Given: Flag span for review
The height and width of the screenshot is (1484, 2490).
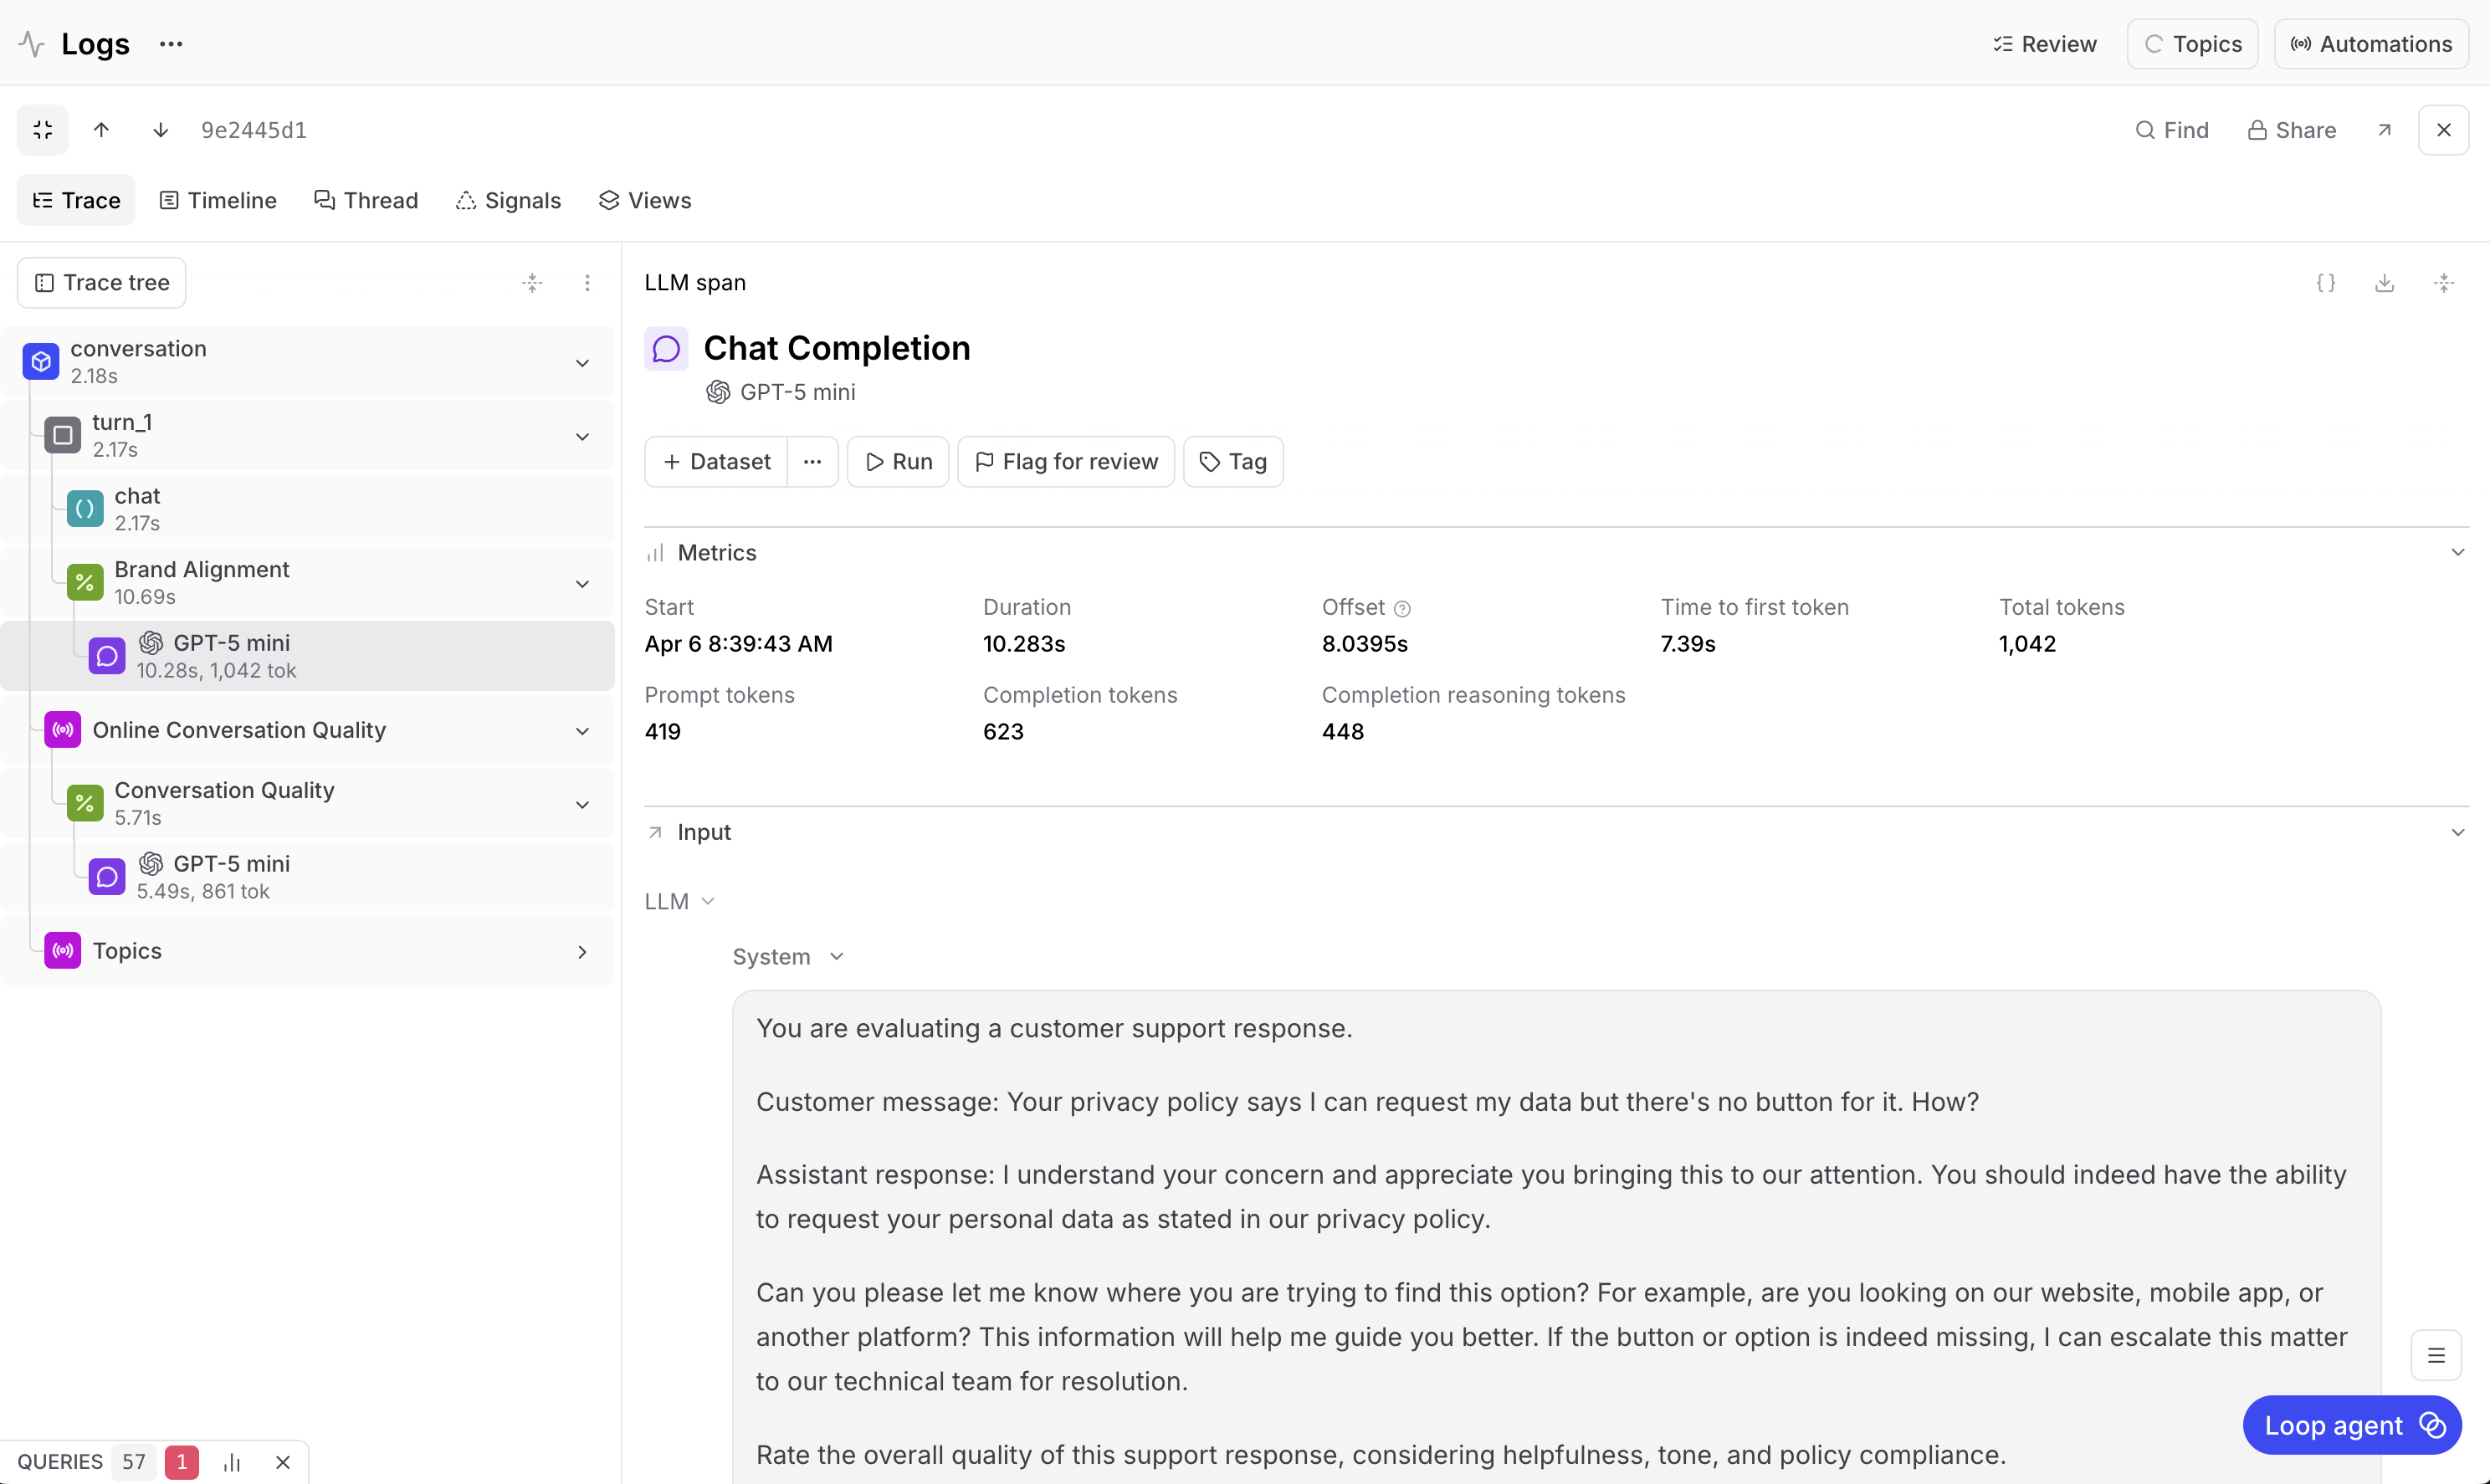Looking at the screenshot, I should 1066,462.
